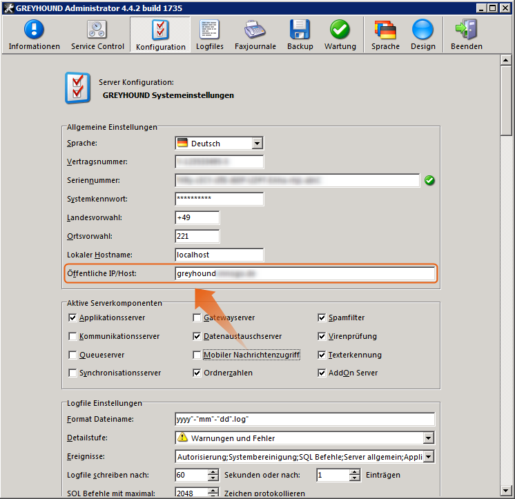Open Wartung with the green check icon

point(340,35)
